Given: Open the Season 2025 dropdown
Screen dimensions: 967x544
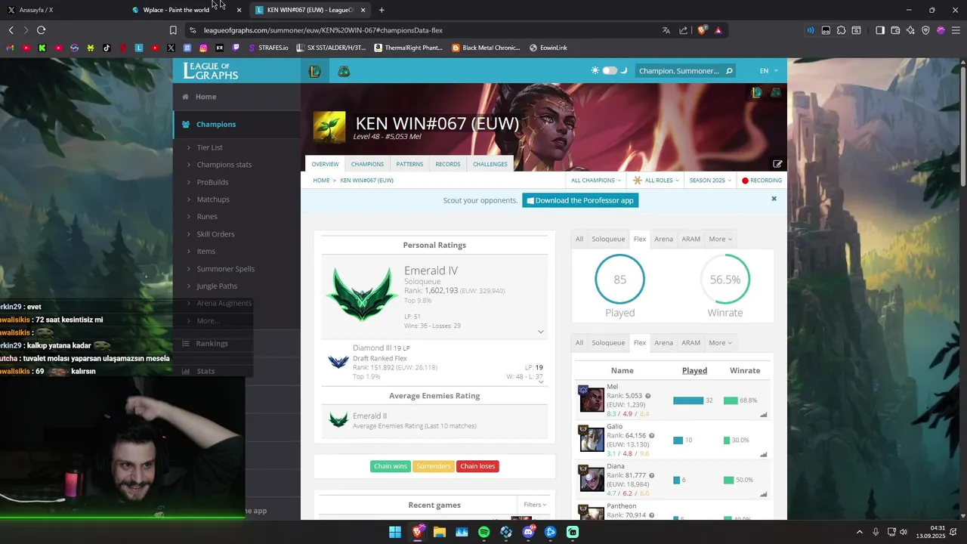Looking at the screenshot, I should (x=710, y=181).
